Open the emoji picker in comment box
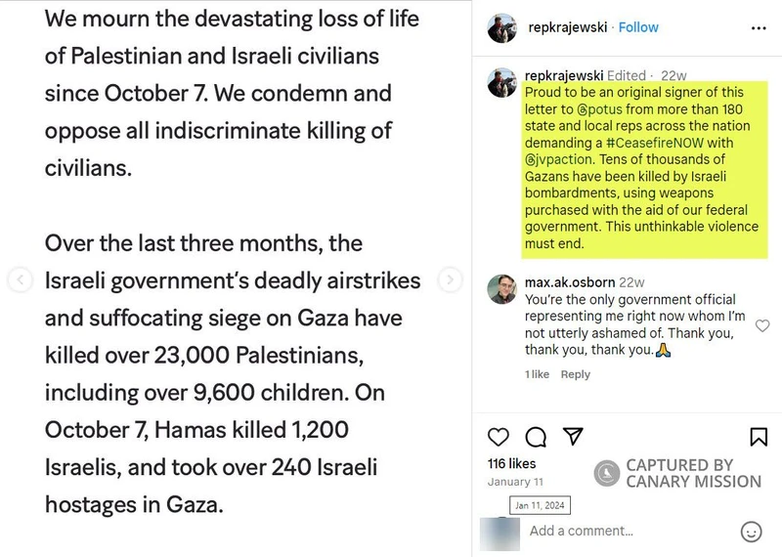Viewport: 782px width, 557px height. pos(752,531)
